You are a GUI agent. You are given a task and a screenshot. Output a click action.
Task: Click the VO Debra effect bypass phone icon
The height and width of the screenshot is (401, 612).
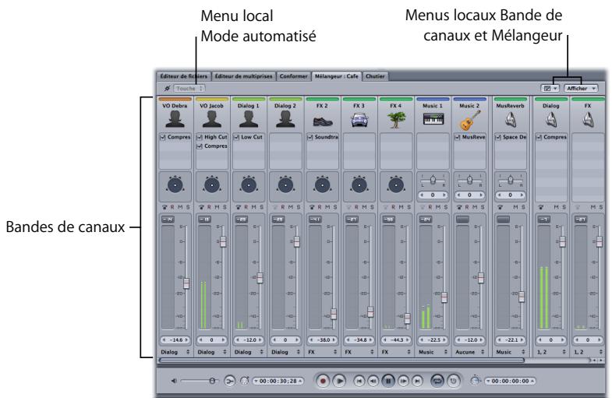(x=164, y=207)
